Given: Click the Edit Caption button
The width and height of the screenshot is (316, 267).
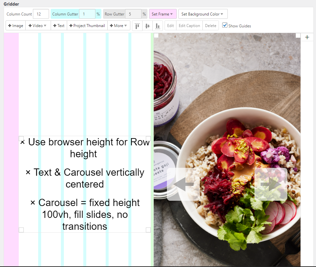Looking at the screenshot, I should 189,26.
